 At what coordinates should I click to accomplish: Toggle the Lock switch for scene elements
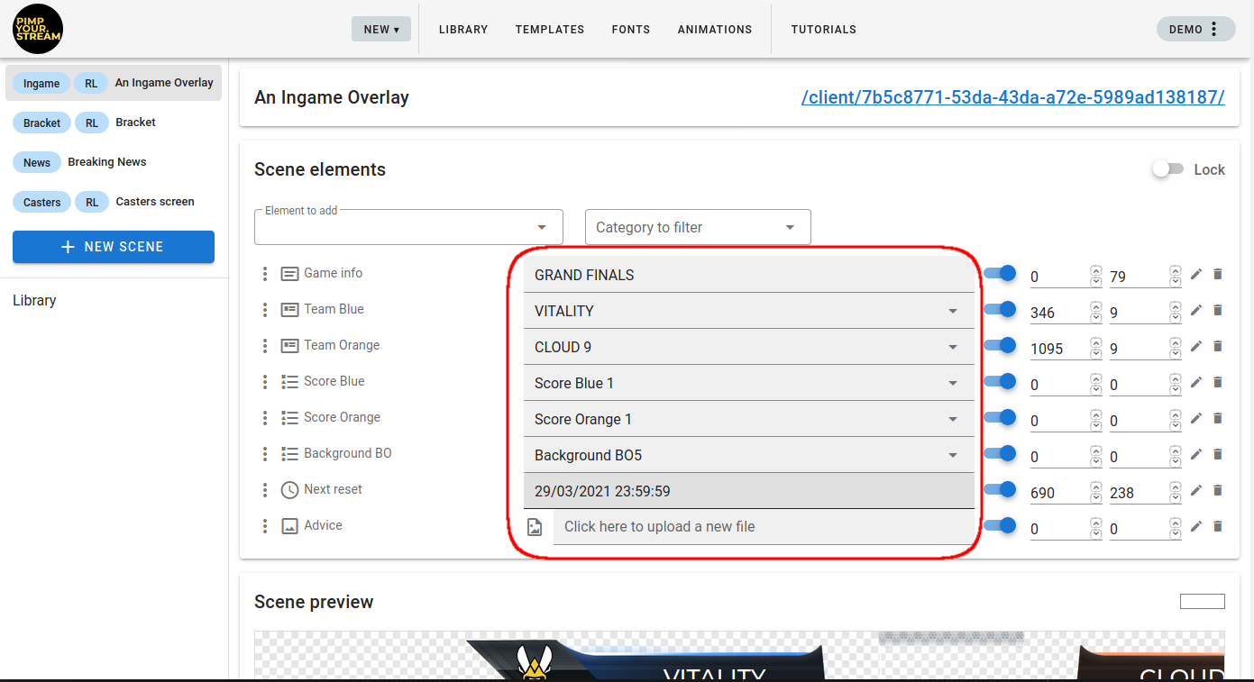(x=1167, y=169)
